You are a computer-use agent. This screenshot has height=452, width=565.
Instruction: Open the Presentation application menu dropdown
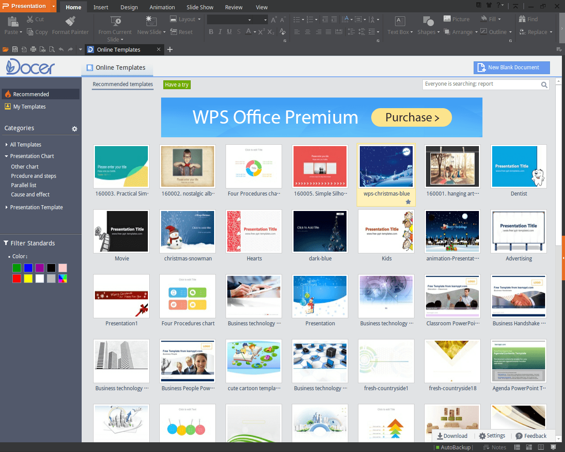point(54,6)
